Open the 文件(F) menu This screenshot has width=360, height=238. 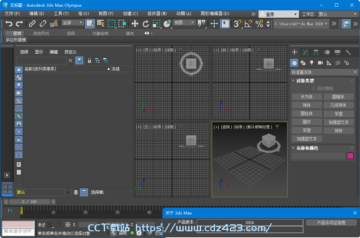coord(12,13)
